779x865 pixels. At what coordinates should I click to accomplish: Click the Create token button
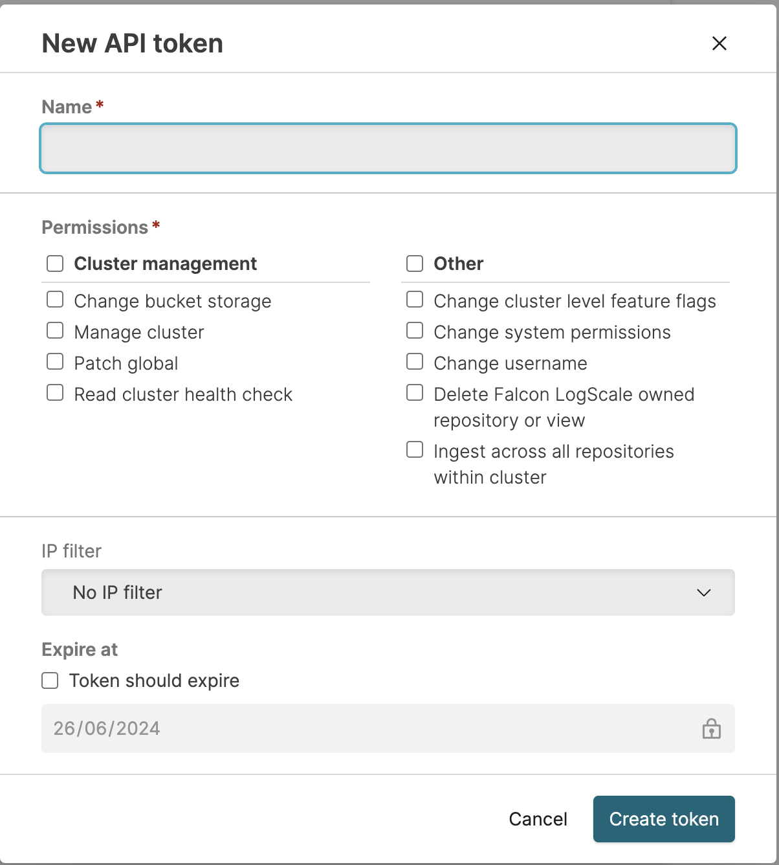663,819
